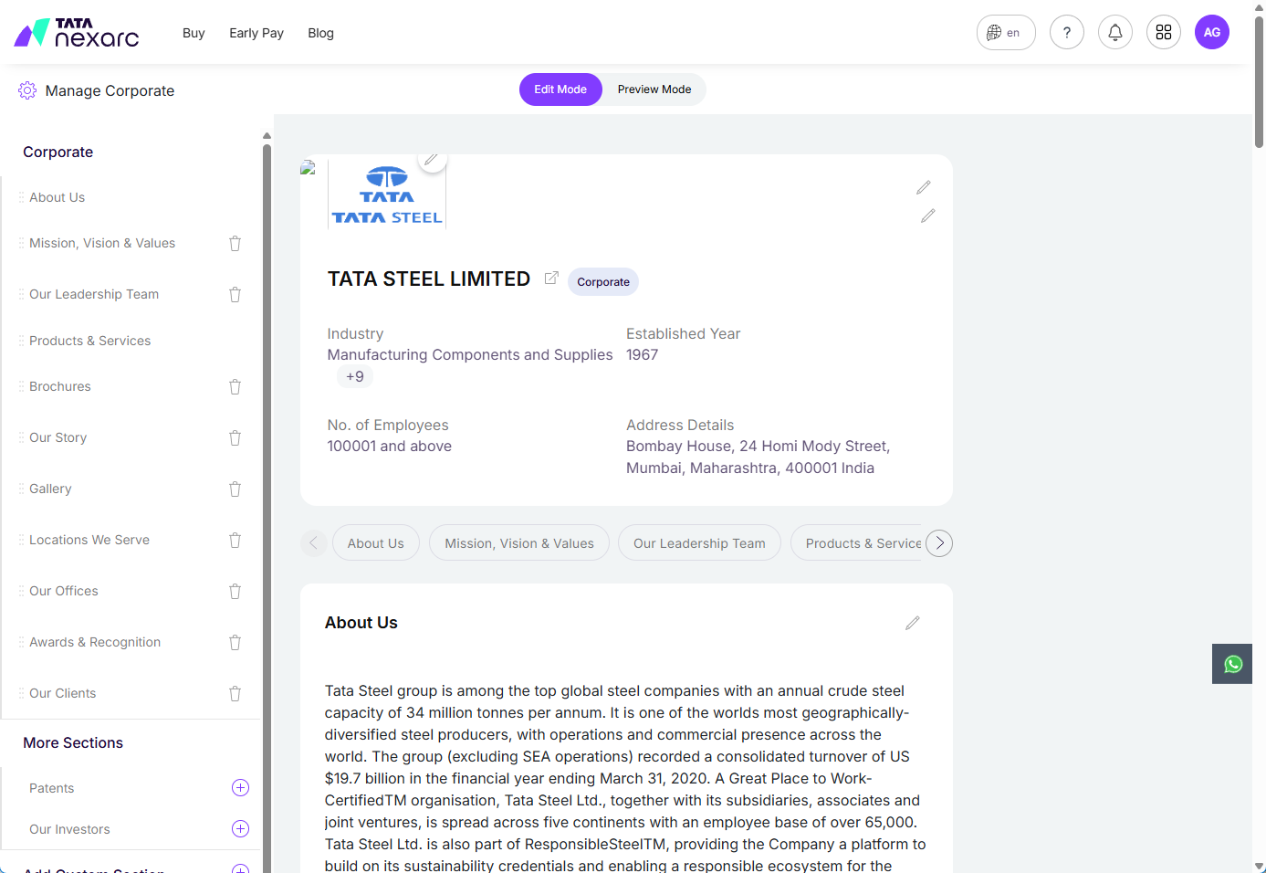Image resolution: width=1266 pixels, height=873 pixels.
Task: Open Brochures in the sidebar
Action: (x=60, y=386)
